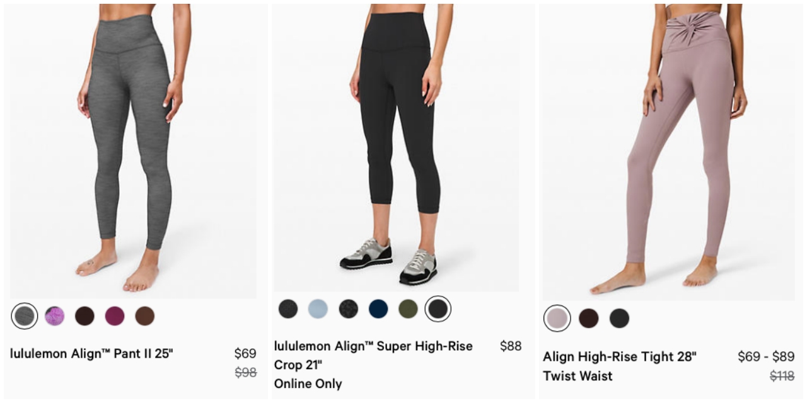The height and width of the screenshot is (403, 807).
Task: Select grey heathered swatch for Align Pant II
Action: (25, 316)
